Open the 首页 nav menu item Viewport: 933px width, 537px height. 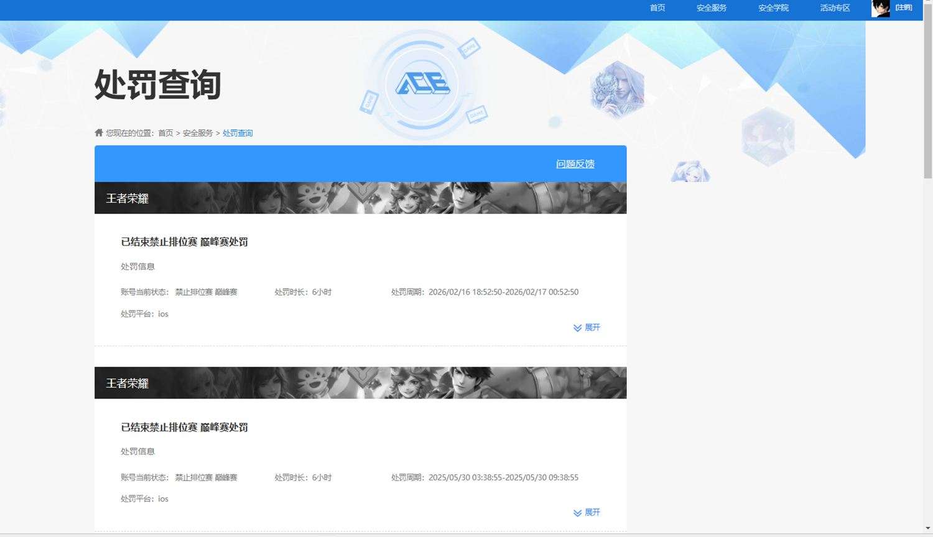coord(657,8)
